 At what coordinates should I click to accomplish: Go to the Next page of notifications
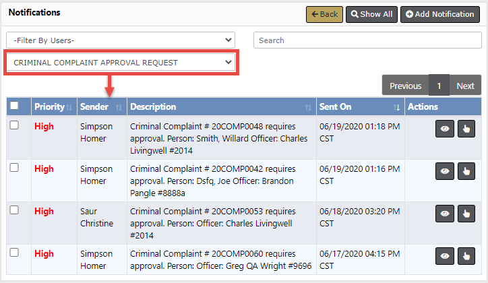coord(465,86)
